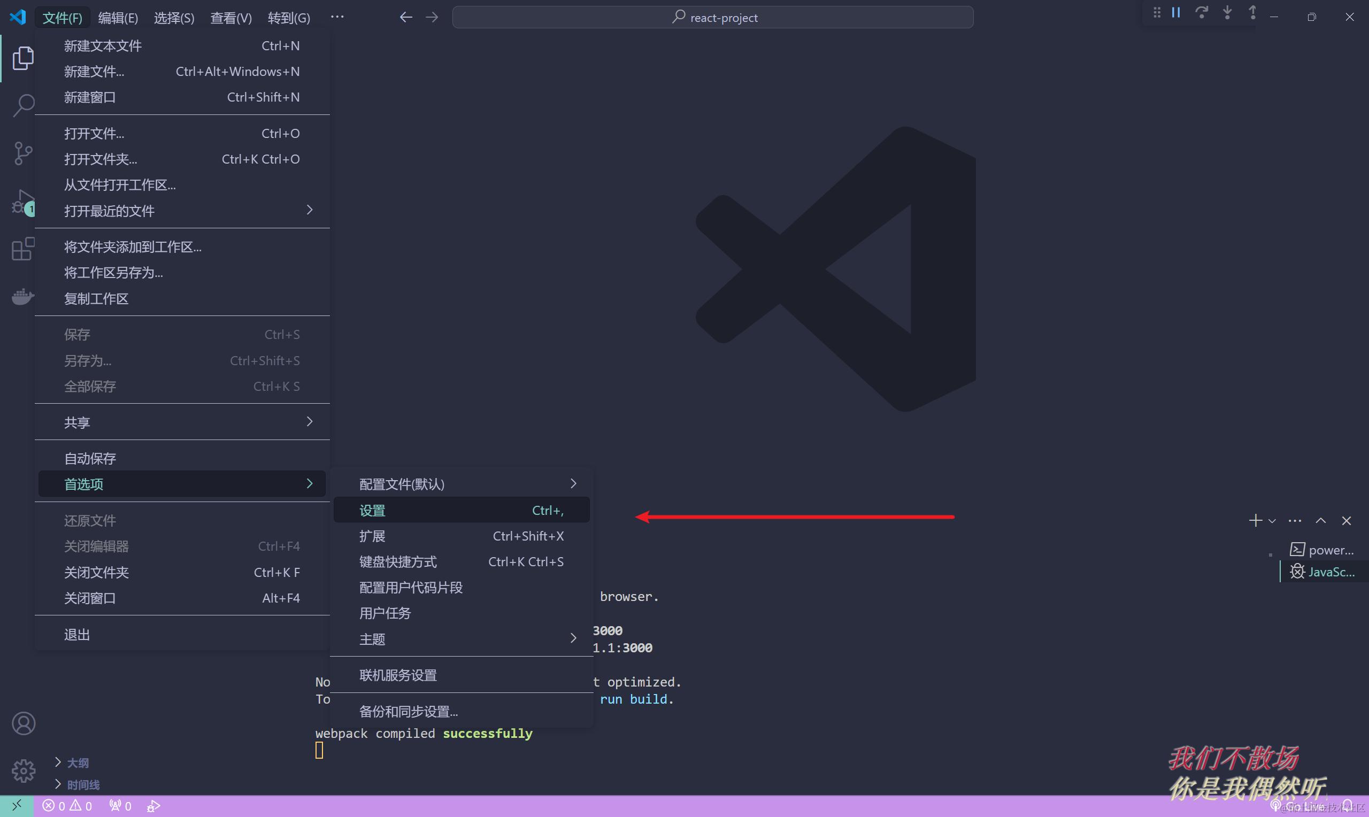Expand the 时间线 timeline section
The width and height of the screenshot is (1369, 817).
82,784
